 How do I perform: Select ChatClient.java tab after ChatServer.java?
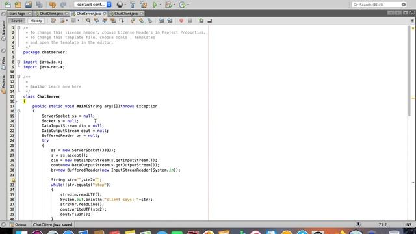pos(126,14)
